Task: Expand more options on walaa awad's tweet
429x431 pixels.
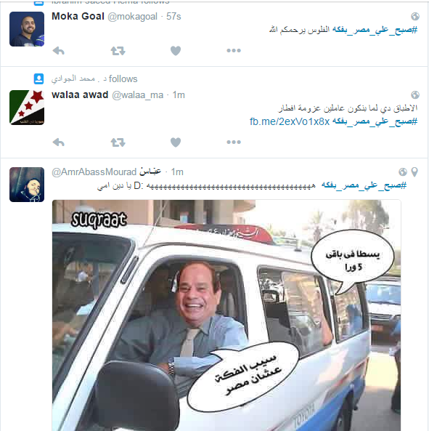Action: (234, 142)
